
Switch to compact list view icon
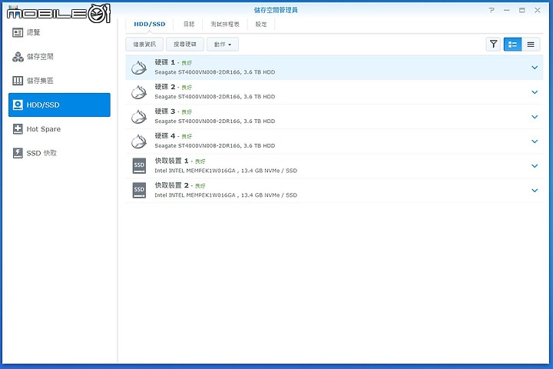coord(531,44)
